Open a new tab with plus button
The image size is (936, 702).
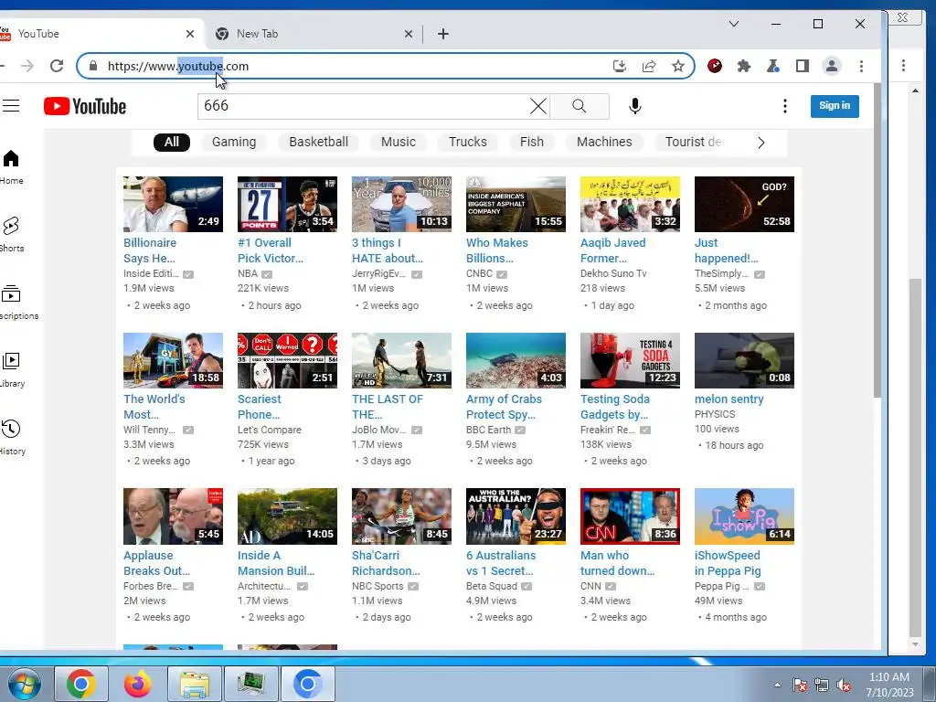pyautogui.click(x=443, y=34)
